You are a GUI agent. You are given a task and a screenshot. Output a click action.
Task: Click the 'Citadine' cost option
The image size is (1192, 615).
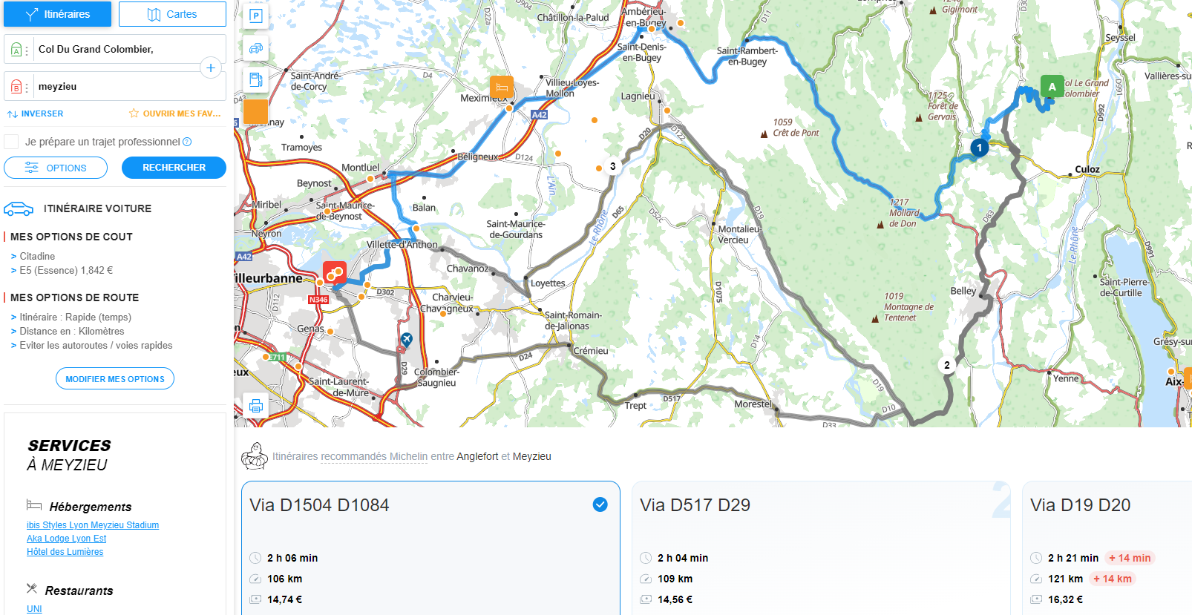[37, 256]
